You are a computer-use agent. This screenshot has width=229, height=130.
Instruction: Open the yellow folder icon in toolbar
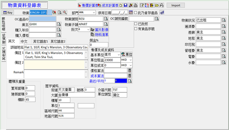point(156,5)
